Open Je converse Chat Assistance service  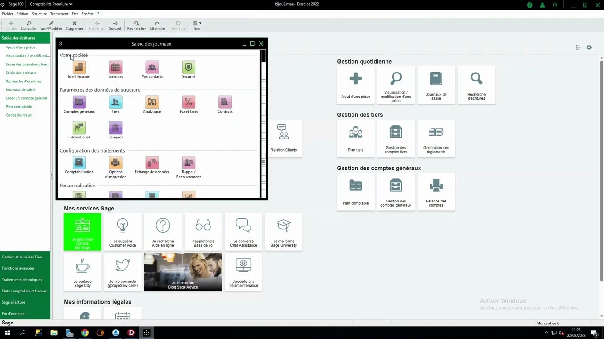tap(243, 232)
